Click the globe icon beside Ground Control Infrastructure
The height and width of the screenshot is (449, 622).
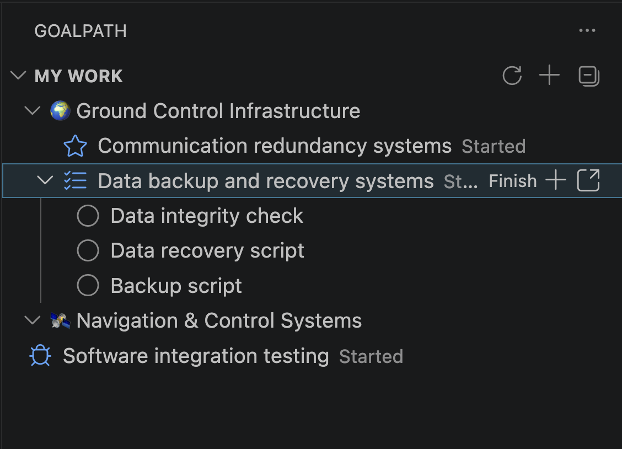(x=59, y=110)
